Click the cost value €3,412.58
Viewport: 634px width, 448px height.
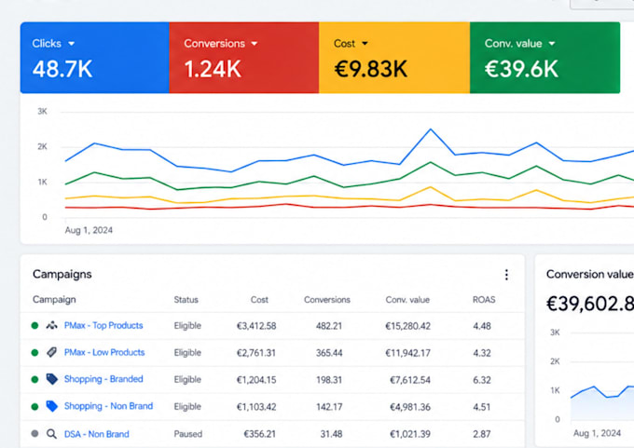point(256,326)
